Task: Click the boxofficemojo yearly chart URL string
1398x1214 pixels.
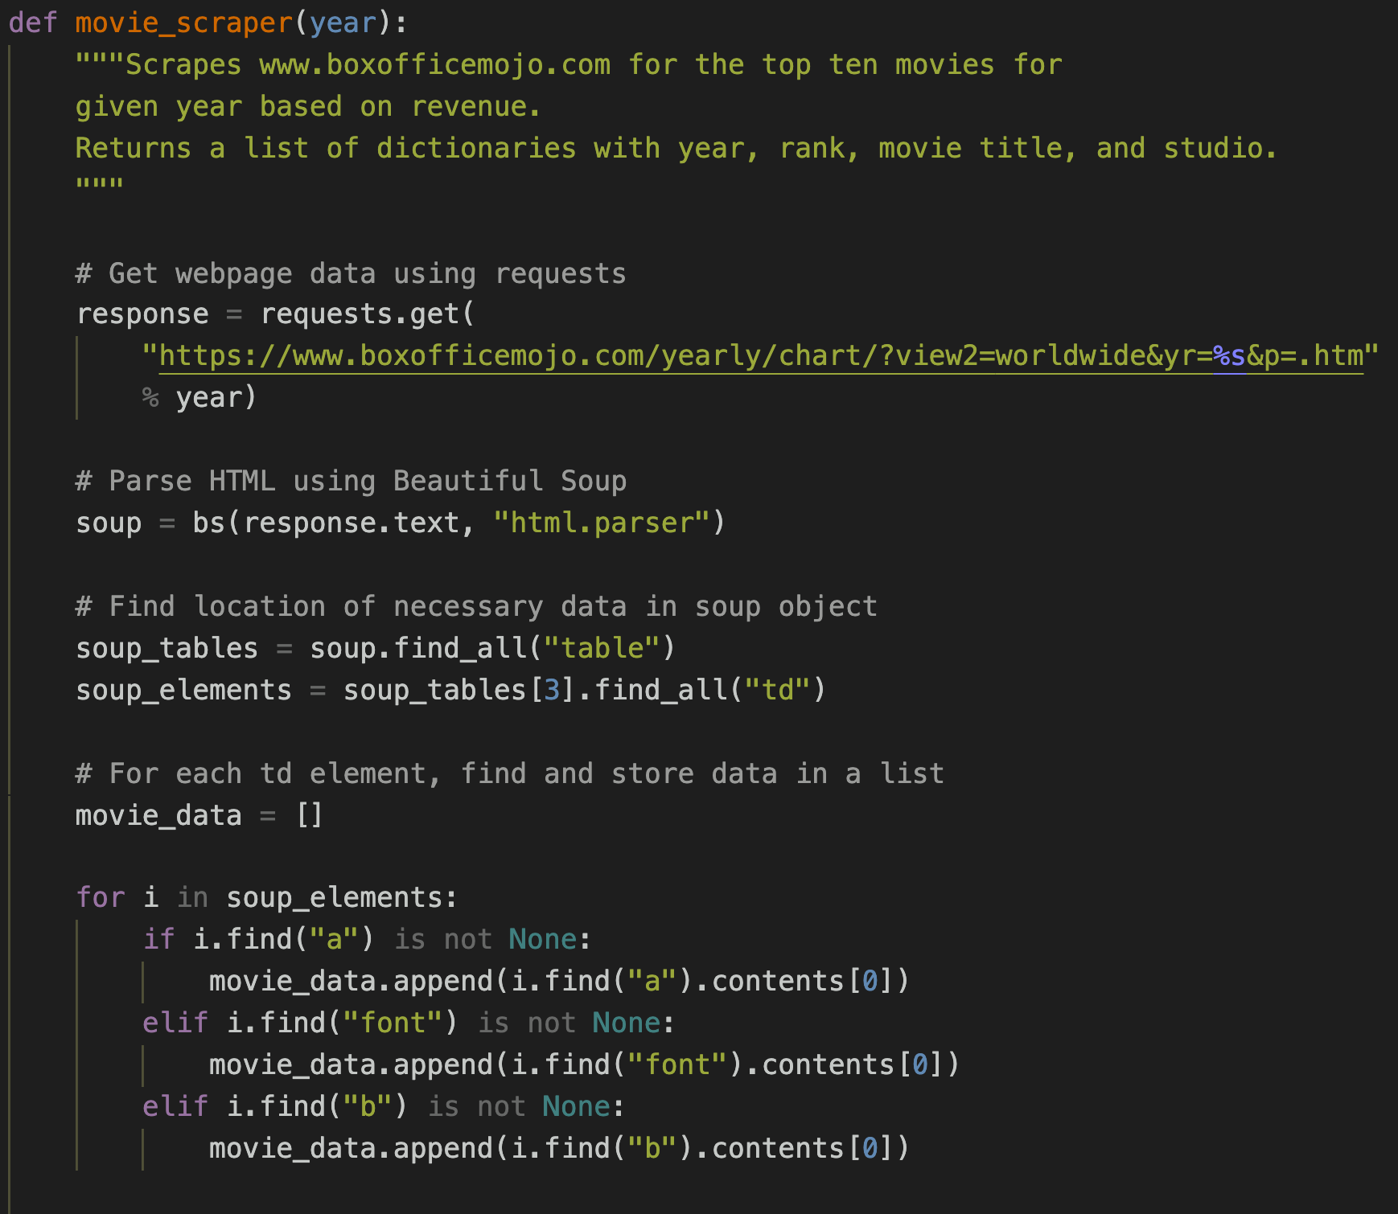Action: [760, 355]
